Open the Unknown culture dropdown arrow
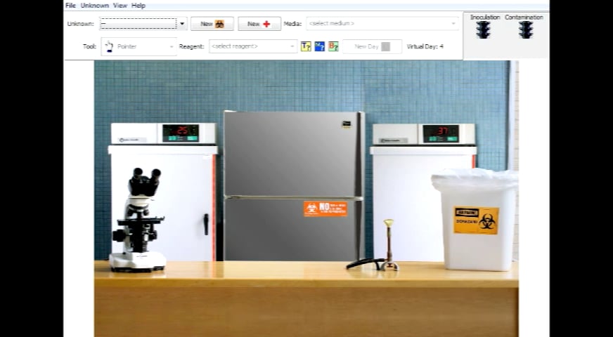613x337 pixels. (182, 24)
